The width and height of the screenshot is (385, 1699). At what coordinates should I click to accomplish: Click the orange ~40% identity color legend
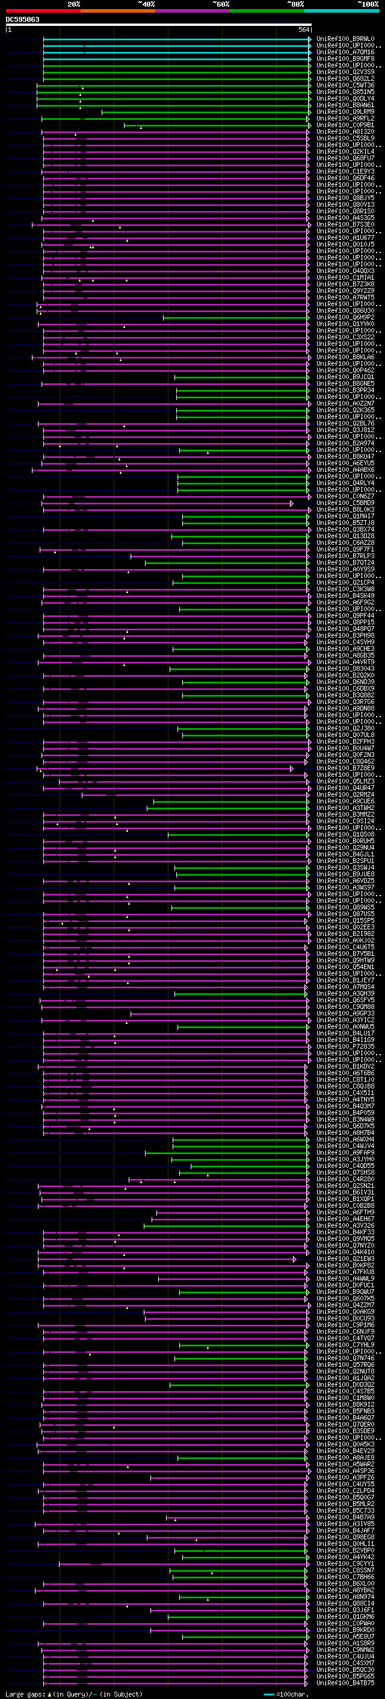(118, 11)
